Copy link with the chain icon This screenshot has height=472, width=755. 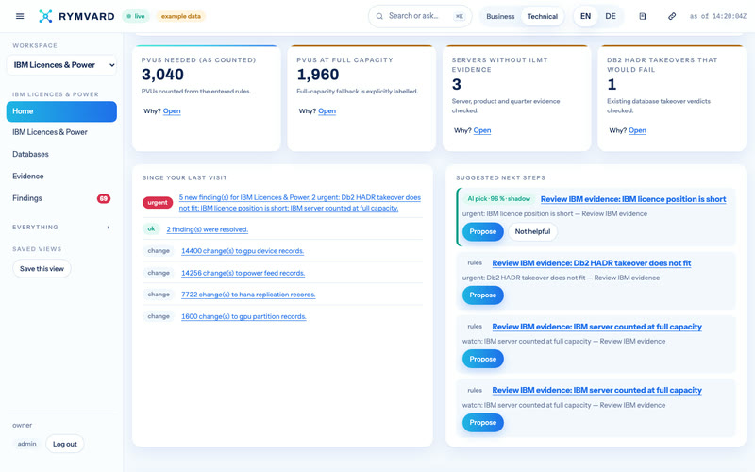click(672, 16)
